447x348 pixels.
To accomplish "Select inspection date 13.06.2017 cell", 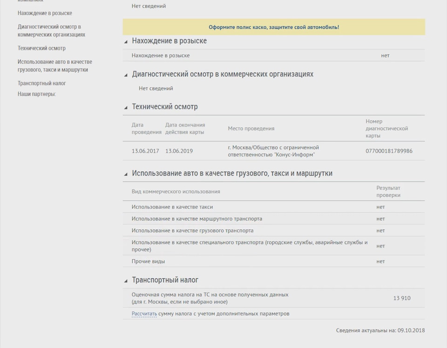I will coord(145,151).
